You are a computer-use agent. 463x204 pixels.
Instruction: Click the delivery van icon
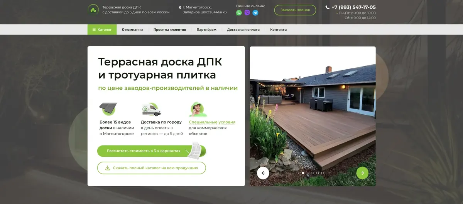(151, 109)
